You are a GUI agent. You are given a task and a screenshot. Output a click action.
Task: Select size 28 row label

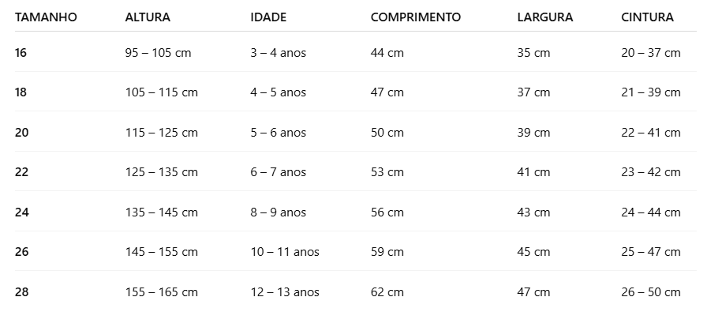point(21,291)
